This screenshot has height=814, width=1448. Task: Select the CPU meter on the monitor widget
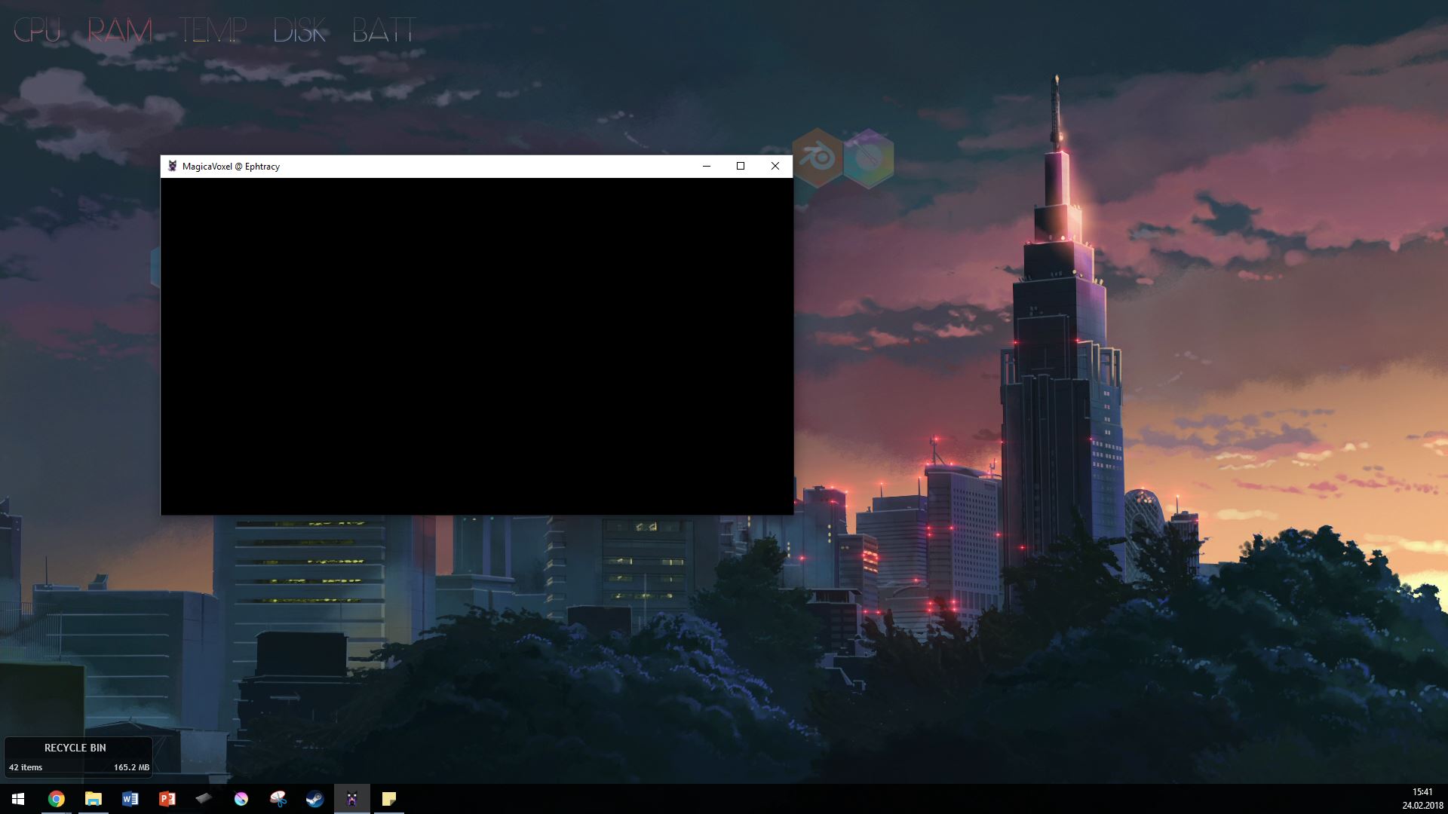37,30
